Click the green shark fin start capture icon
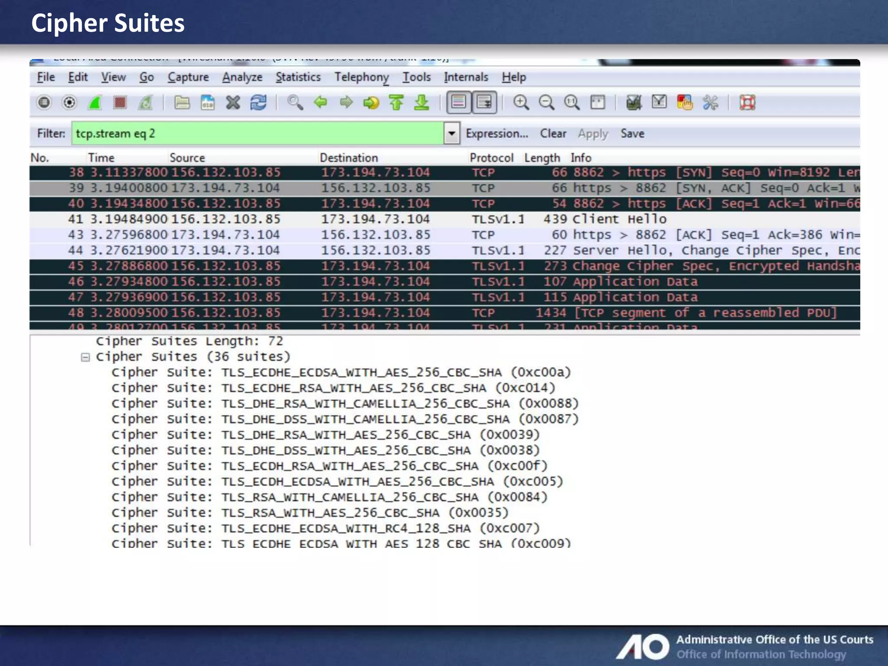 tap(95, 103)
